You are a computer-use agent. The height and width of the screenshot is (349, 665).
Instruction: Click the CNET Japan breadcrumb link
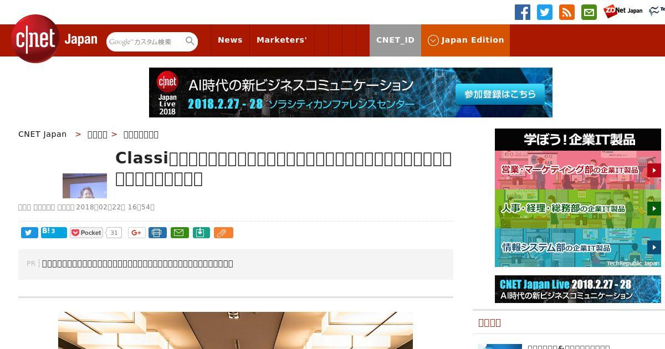pos(42,134)
